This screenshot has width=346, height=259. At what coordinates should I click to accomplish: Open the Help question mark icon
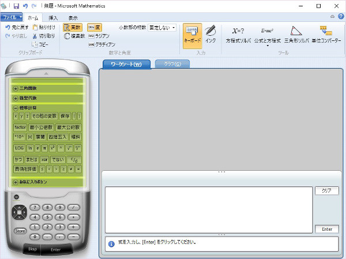(341, 16)
